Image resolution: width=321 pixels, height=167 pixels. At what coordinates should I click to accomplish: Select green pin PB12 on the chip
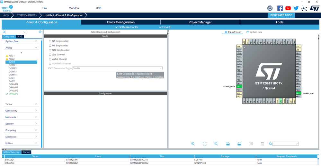tap(298, 93)
